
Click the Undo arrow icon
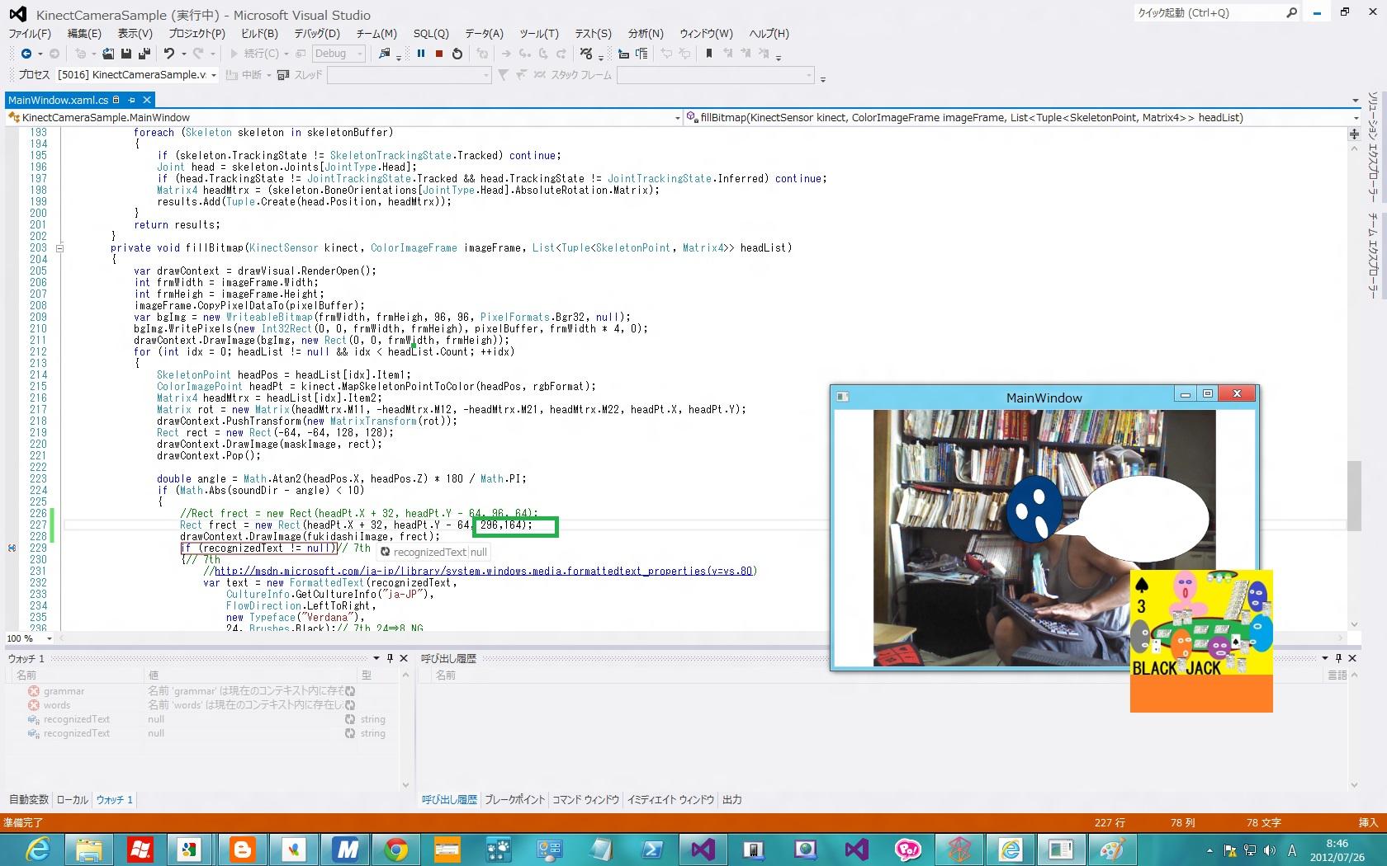(169, 54)
